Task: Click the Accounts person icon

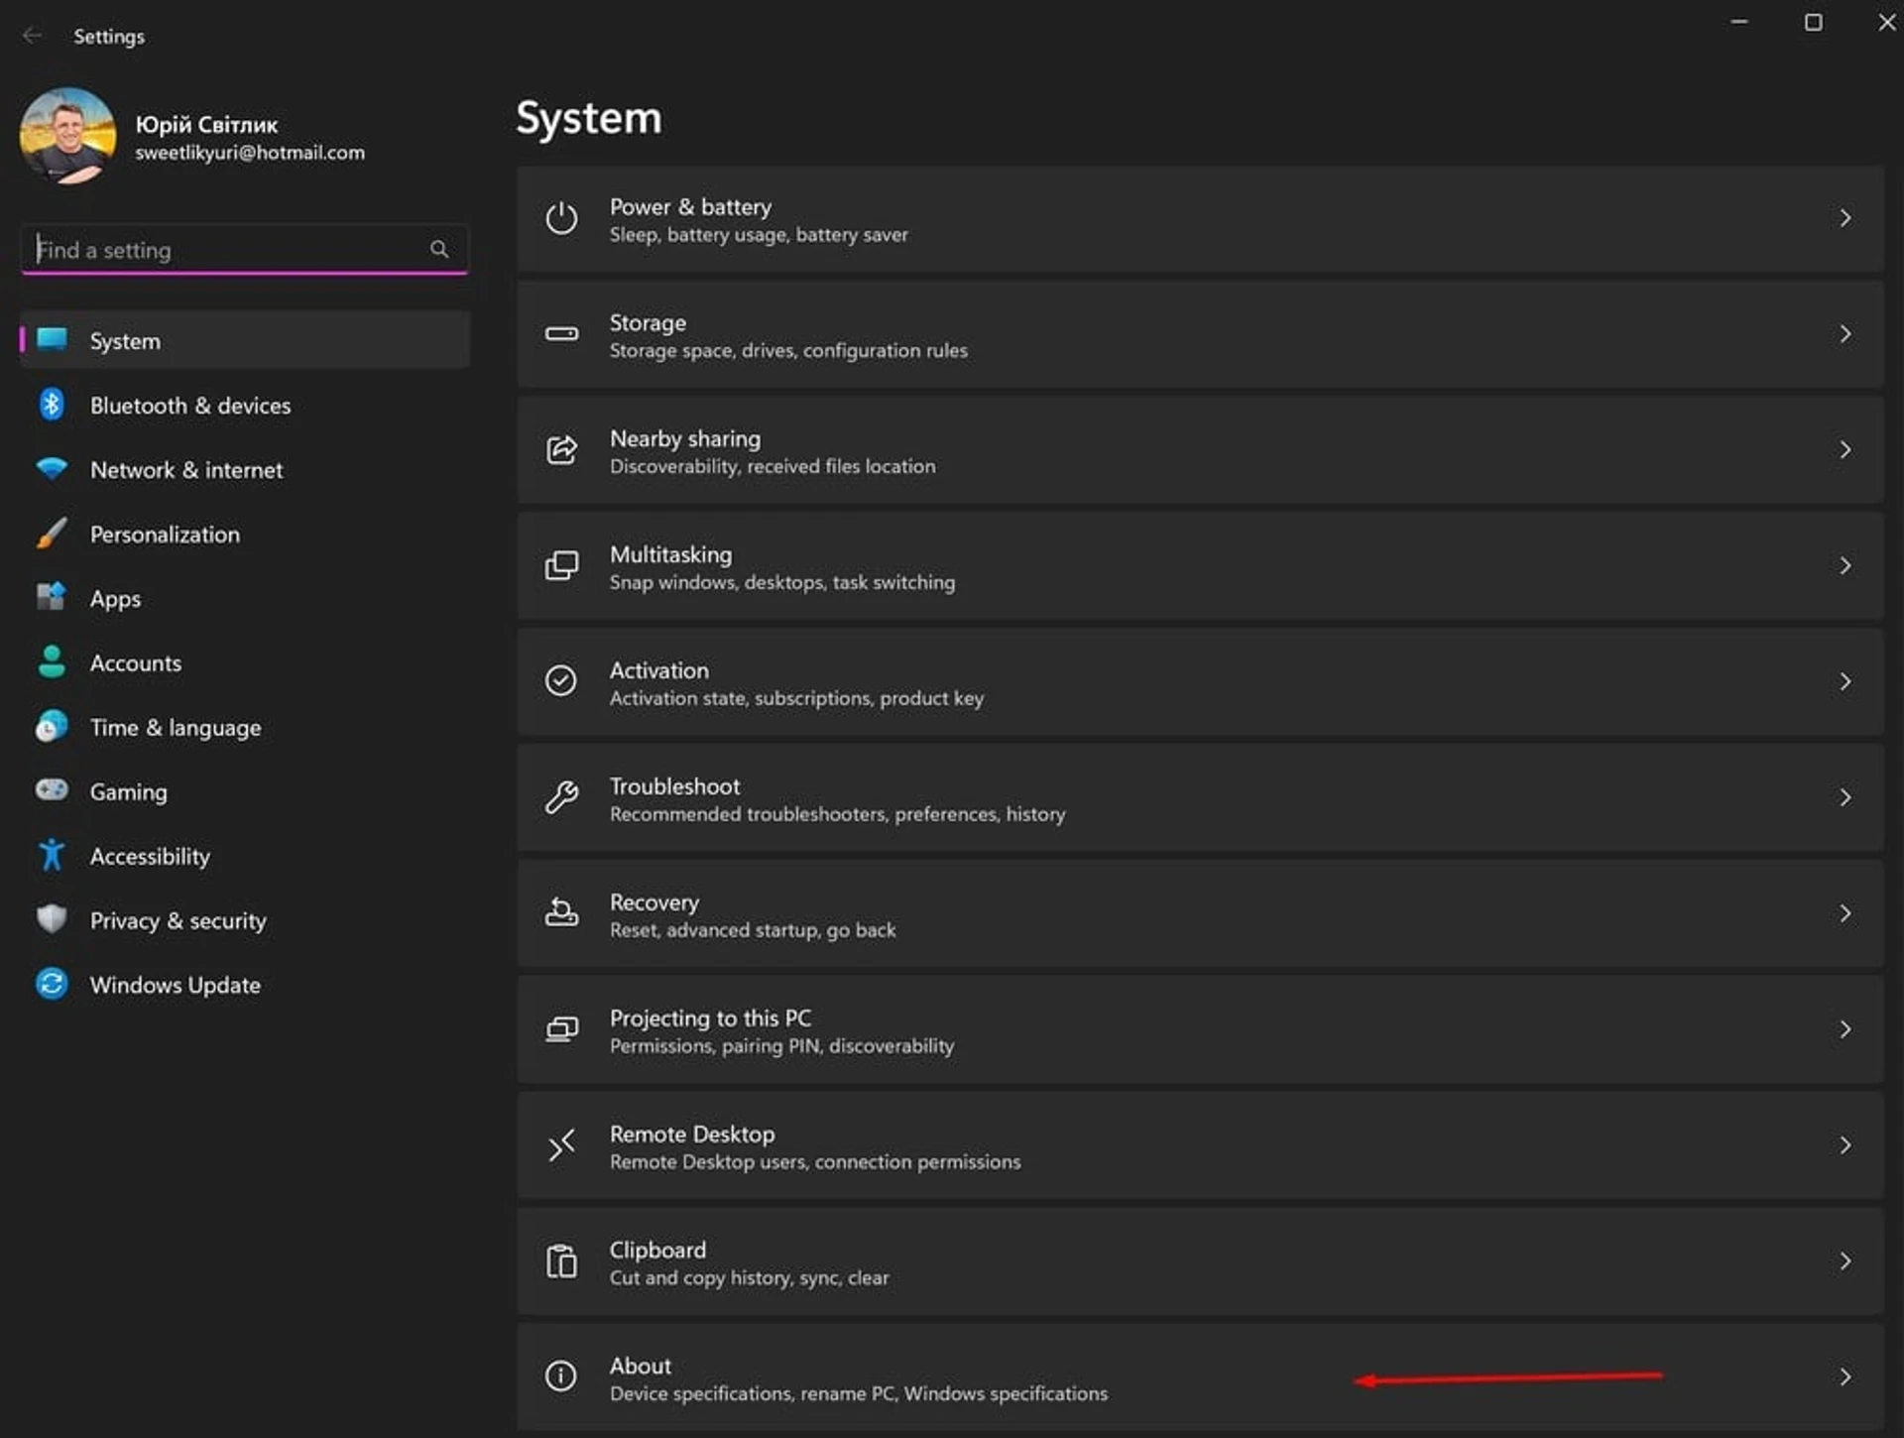Action: 52,661
